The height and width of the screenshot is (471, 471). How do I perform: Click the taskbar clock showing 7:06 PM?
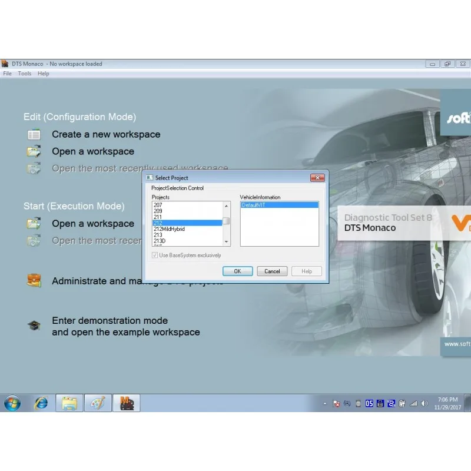(447, 403)
